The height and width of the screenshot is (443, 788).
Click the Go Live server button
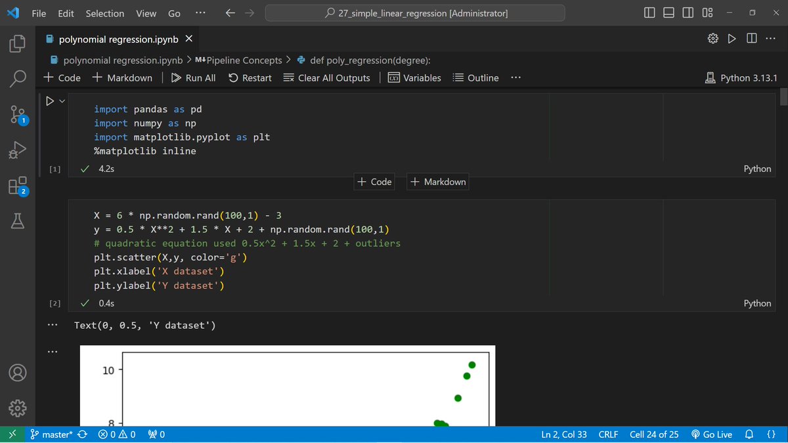(712, 434)
